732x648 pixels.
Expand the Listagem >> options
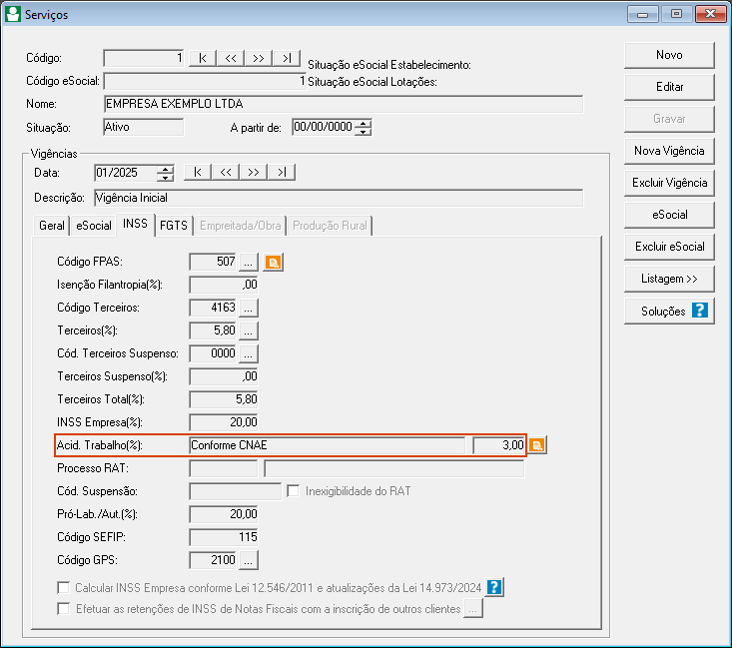coord(669,278)
